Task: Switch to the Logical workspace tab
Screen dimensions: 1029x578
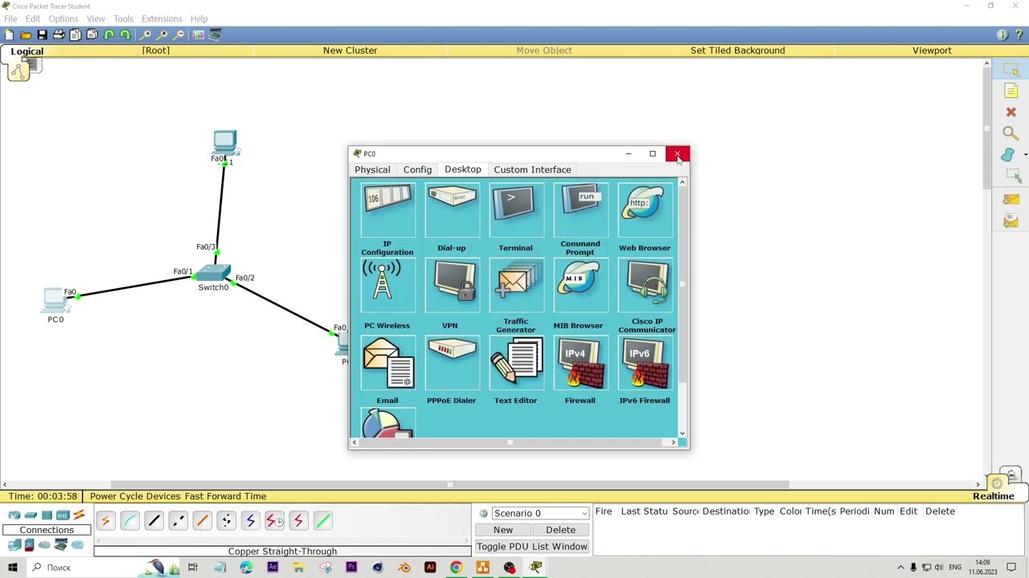Action: click(27, 51)
